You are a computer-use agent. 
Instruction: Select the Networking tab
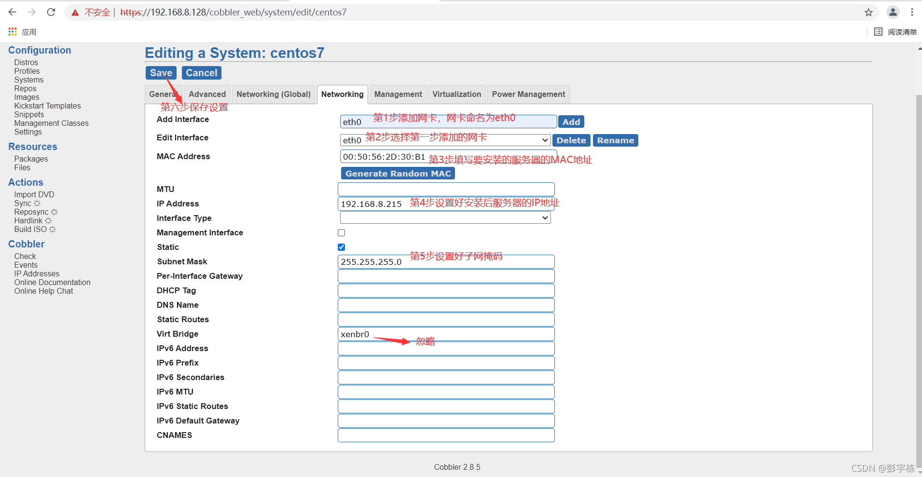coord(343,95)
